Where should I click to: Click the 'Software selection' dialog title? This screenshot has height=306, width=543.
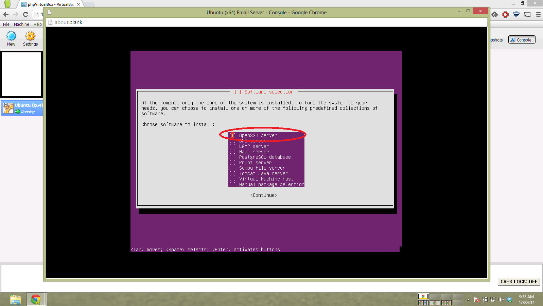coord(264,92)
